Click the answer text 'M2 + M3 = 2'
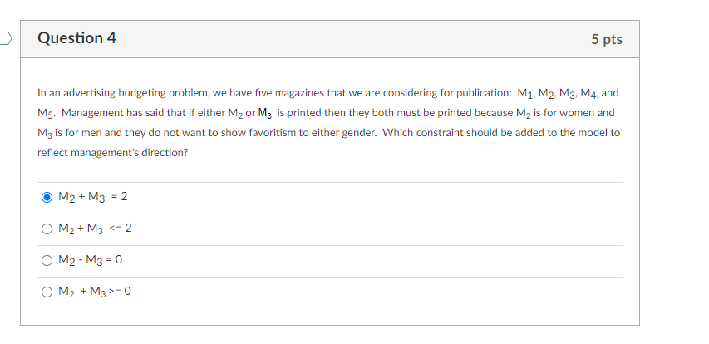 tap(93, 197)
